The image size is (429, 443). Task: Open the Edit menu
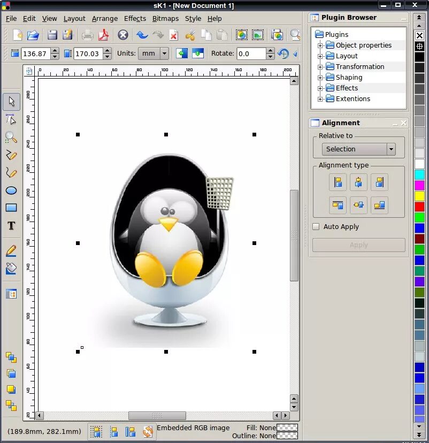click(x=29, y=19)
